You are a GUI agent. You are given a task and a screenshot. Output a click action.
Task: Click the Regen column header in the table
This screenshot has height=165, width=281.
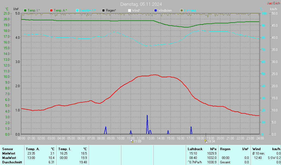click(225, 149)
